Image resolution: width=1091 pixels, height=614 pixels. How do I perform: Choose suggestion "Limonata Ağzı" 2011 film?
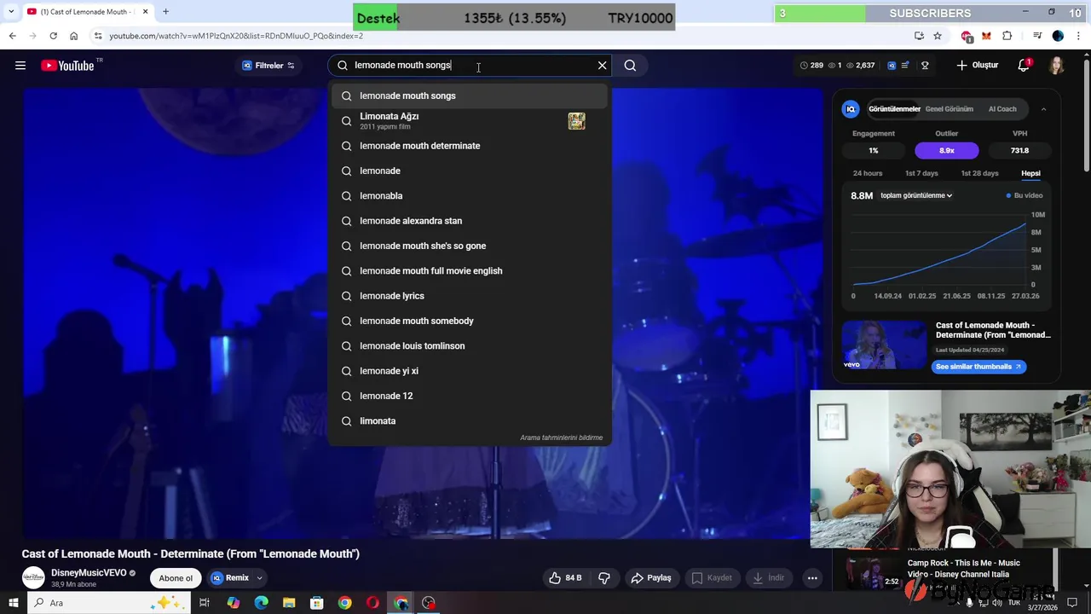pos(470,121)
